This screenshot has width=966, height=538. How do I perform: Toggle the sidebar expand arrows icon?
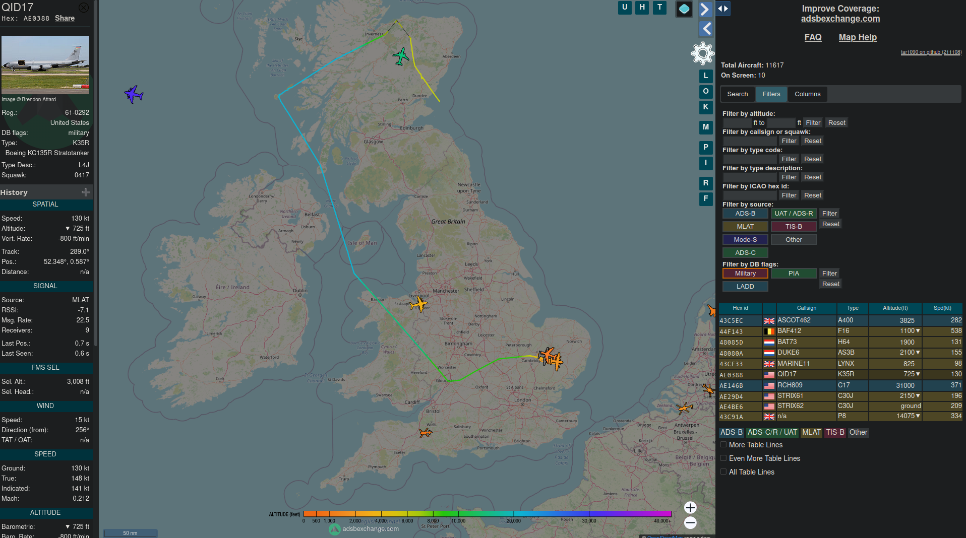723,9
